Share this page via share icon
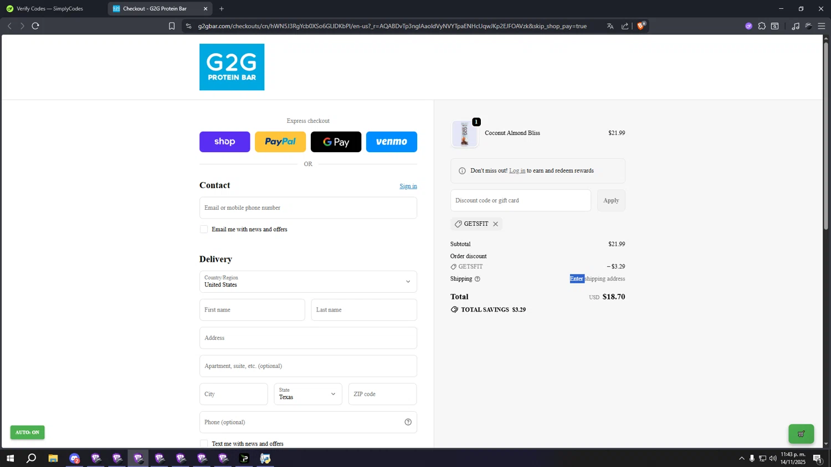 [x=625, y=26]
